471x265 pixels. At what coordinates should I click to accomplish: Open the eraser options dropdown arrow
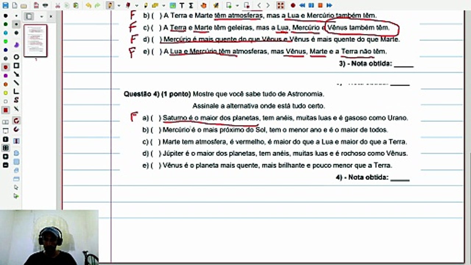click(137, 6)
